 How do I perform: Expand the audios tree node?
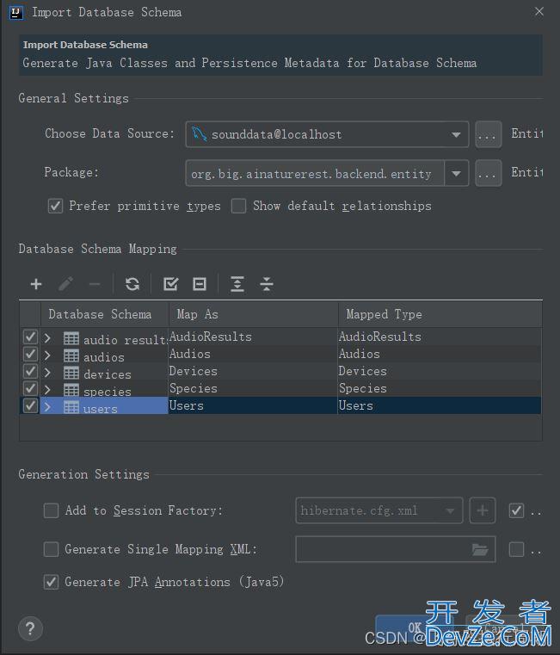point(47,355)
